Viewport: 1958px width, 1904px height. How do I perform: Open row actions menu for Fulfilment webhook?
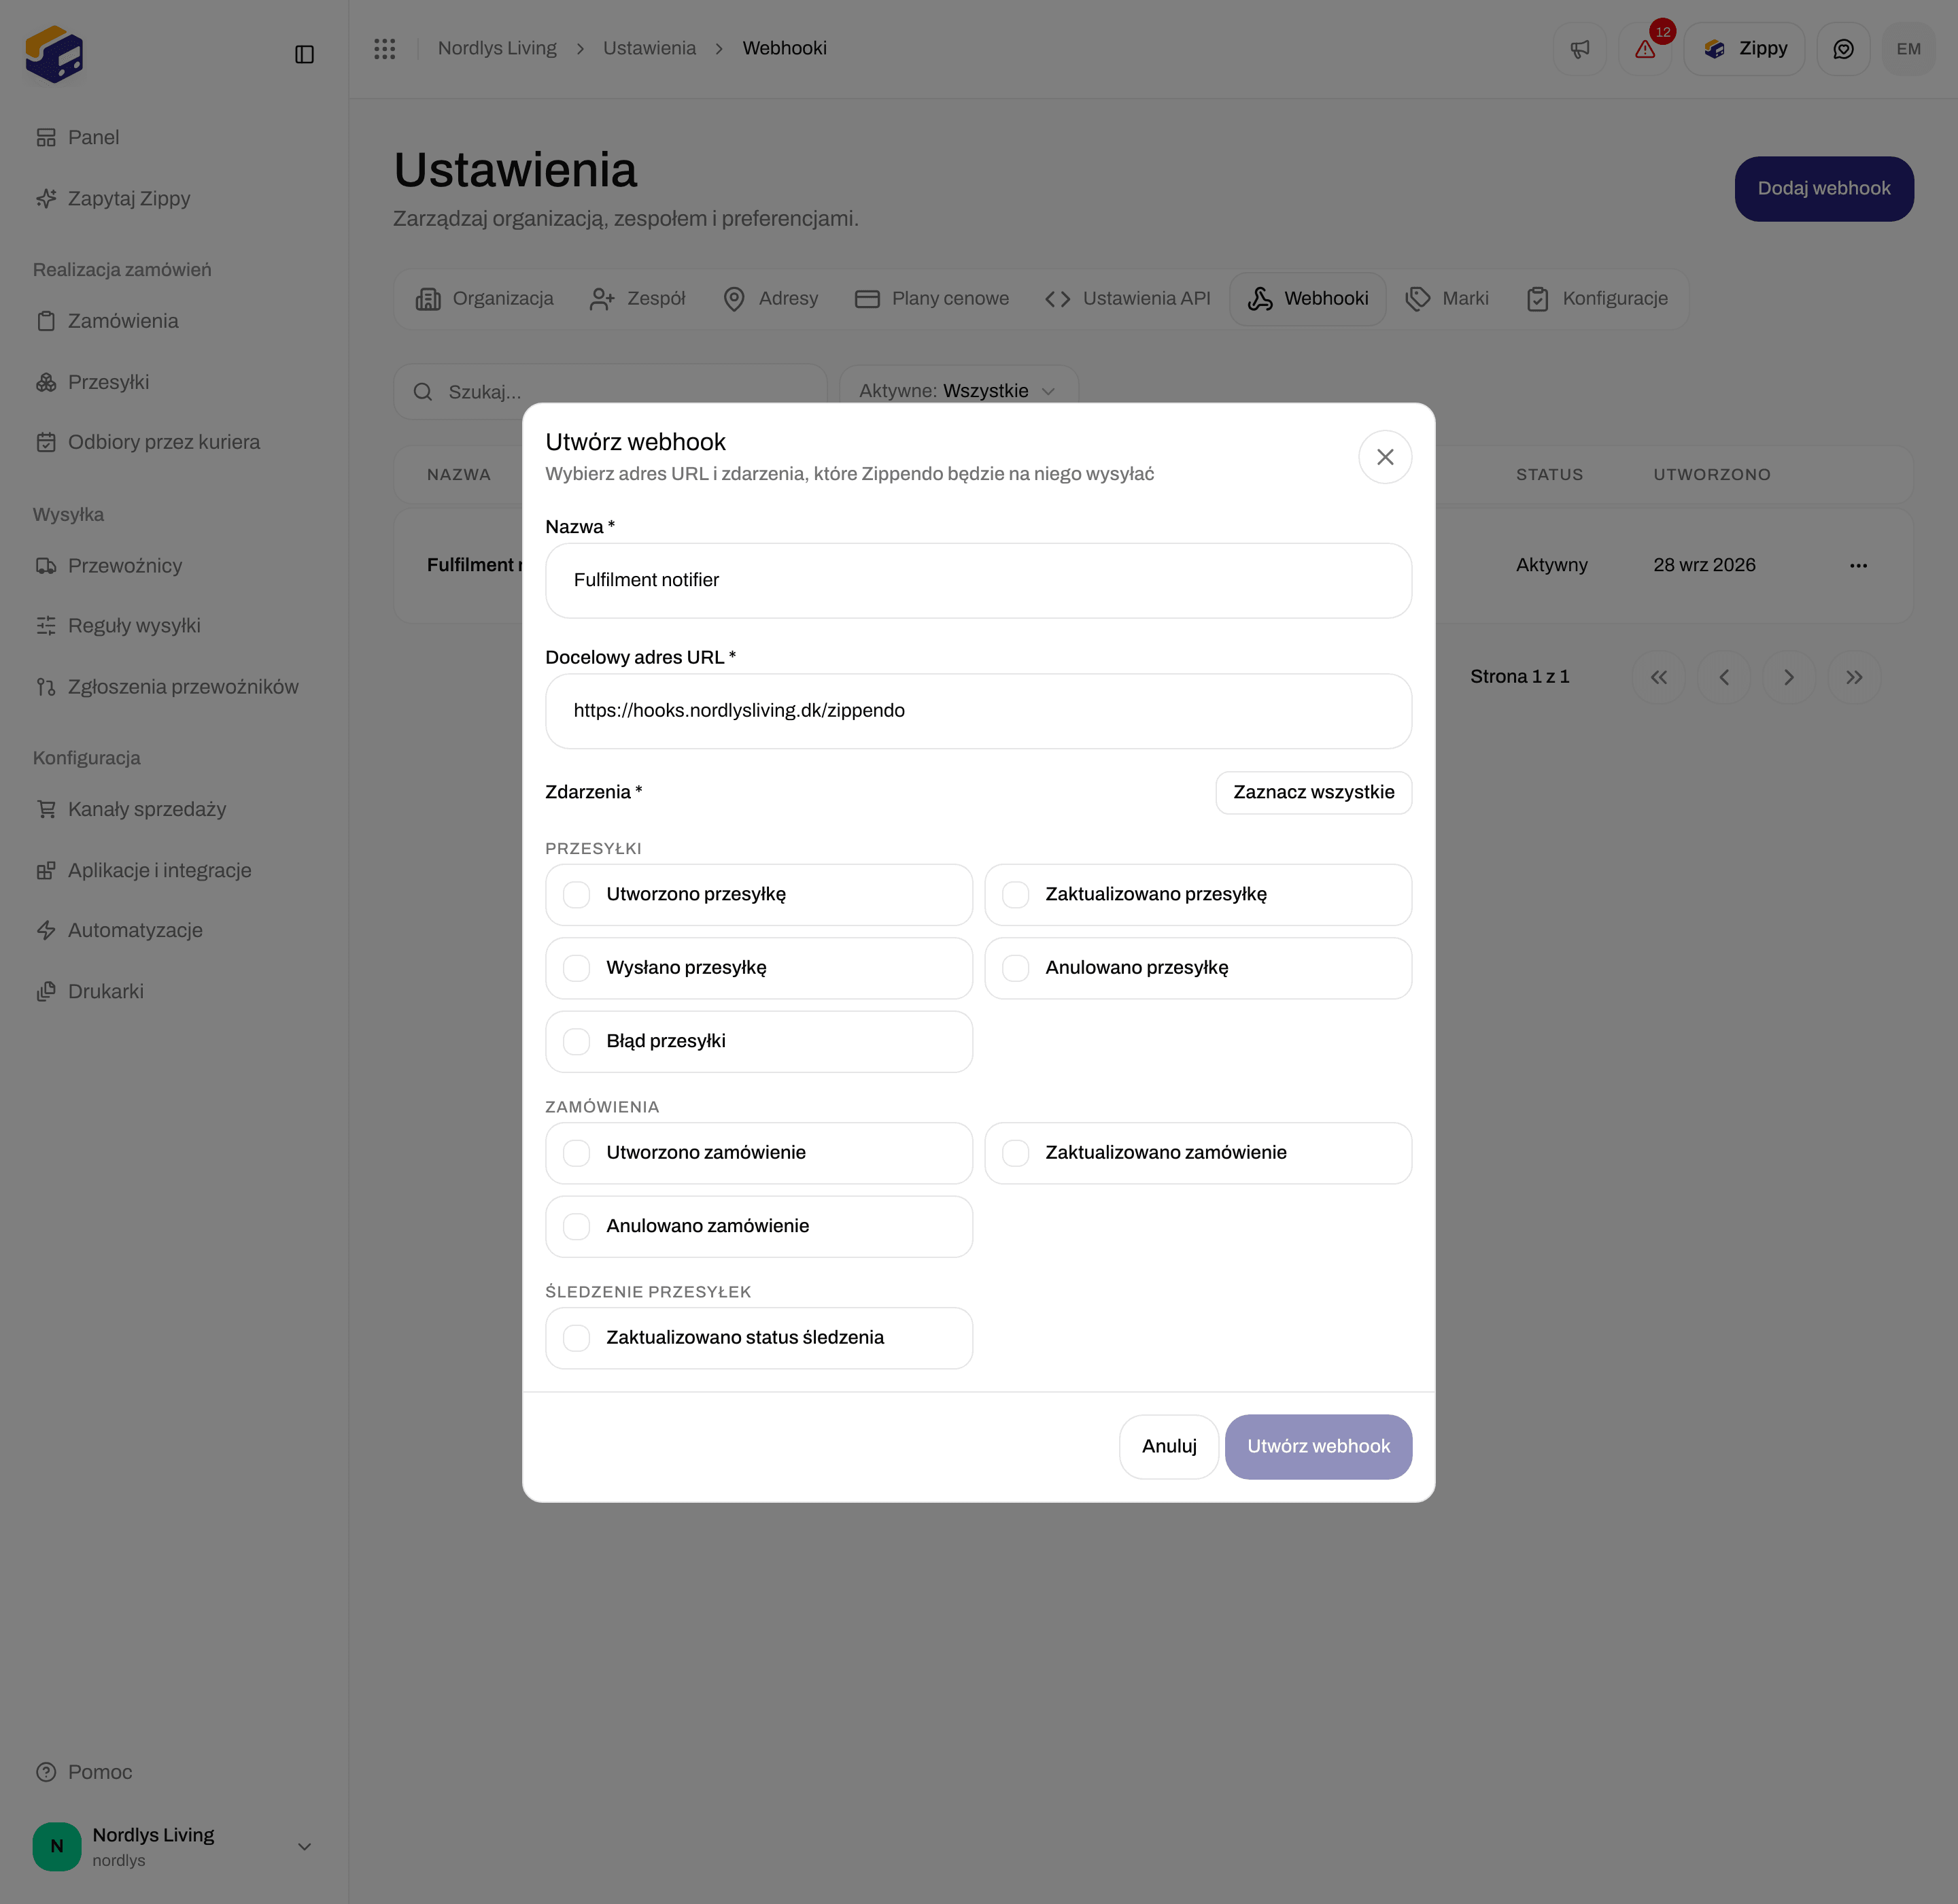pos(1858,565)
